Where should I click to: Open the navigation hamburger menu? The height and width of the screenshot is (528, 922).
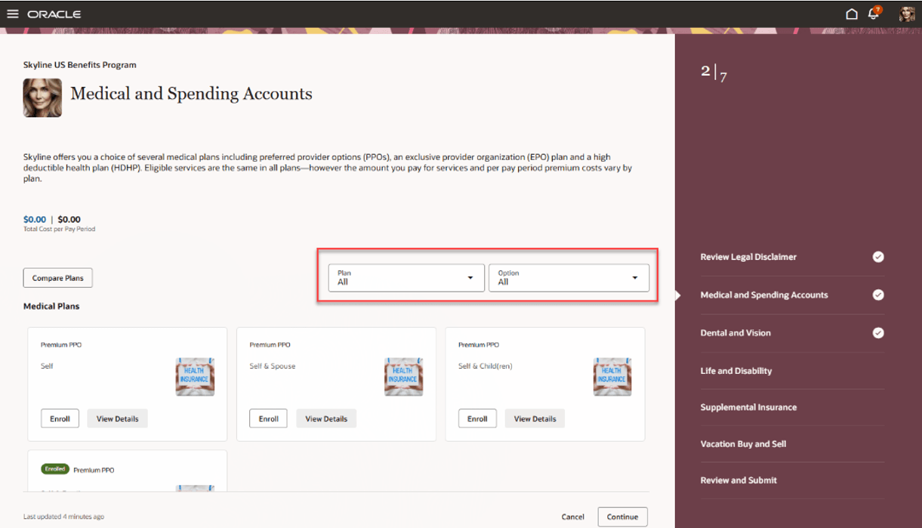[14, 13]
